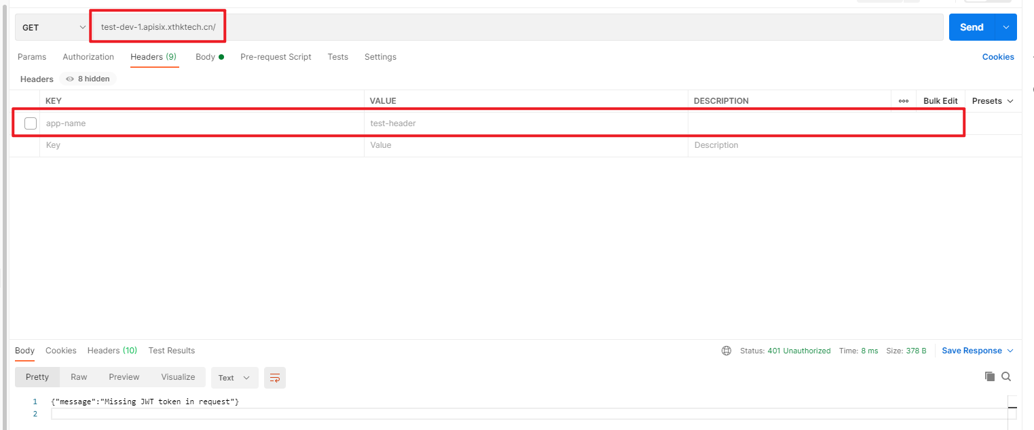This screenshot has height=430, width=1034.
Task: Open the request Body tab
Action: (210, 57)
